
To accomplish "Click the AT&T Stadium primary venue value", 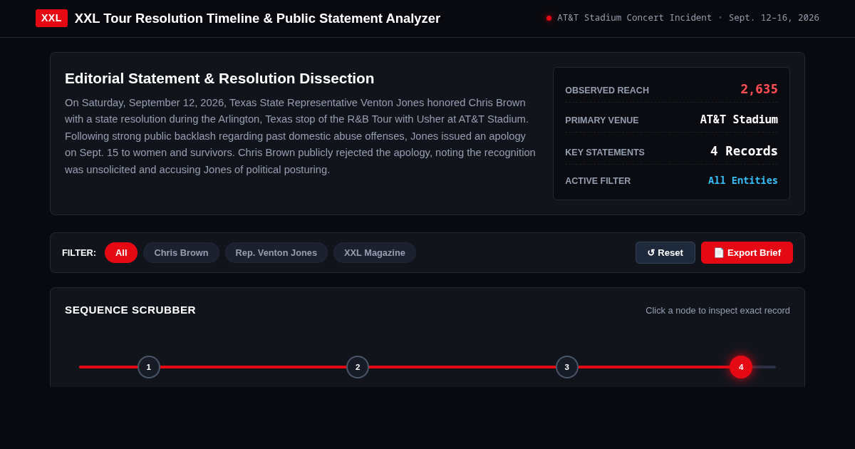I will click(739, 120).
